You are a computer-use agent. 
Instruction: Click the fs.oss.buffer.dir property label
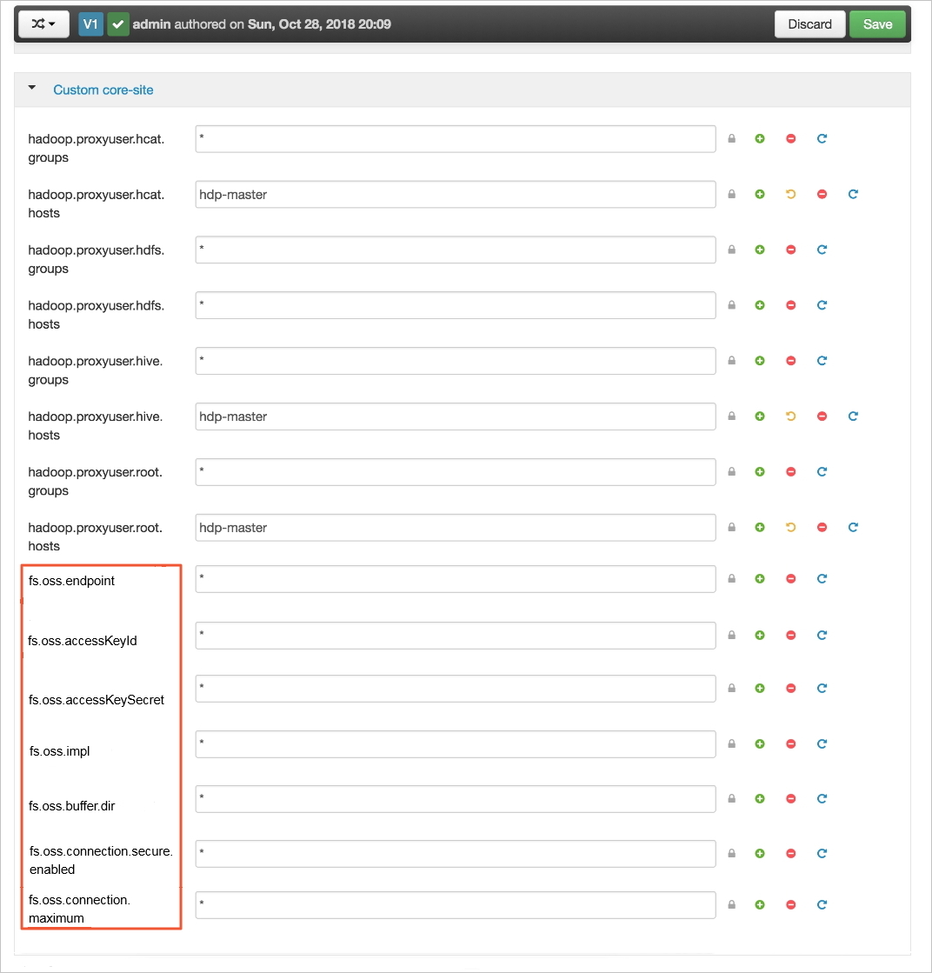coord(71,806)
